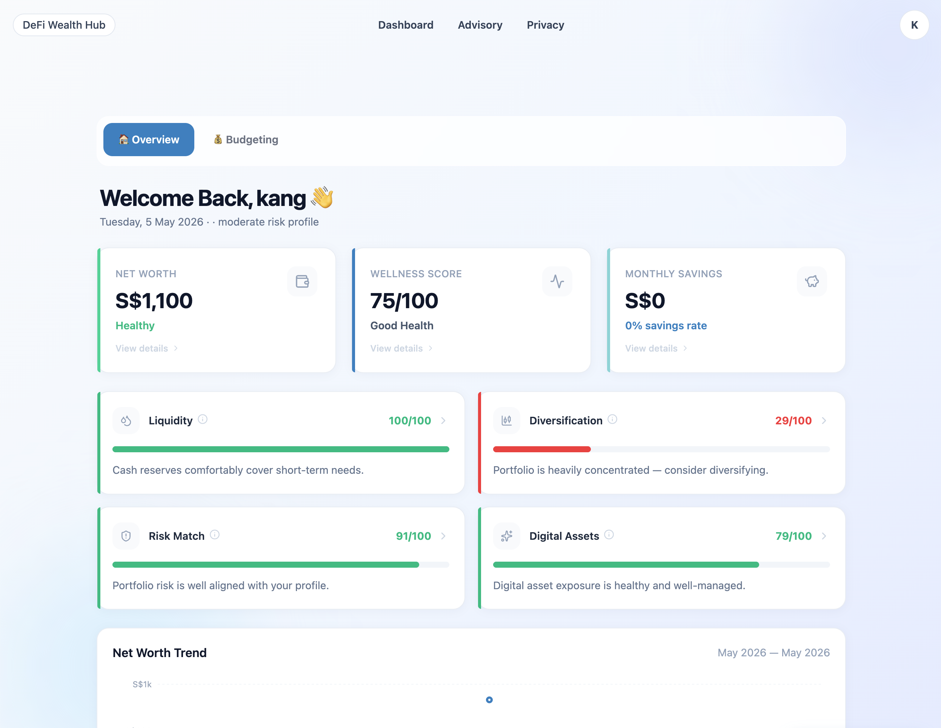
Task: Click the piggy bank icon in Monthly Savings
Action: [x=812, y=281]
